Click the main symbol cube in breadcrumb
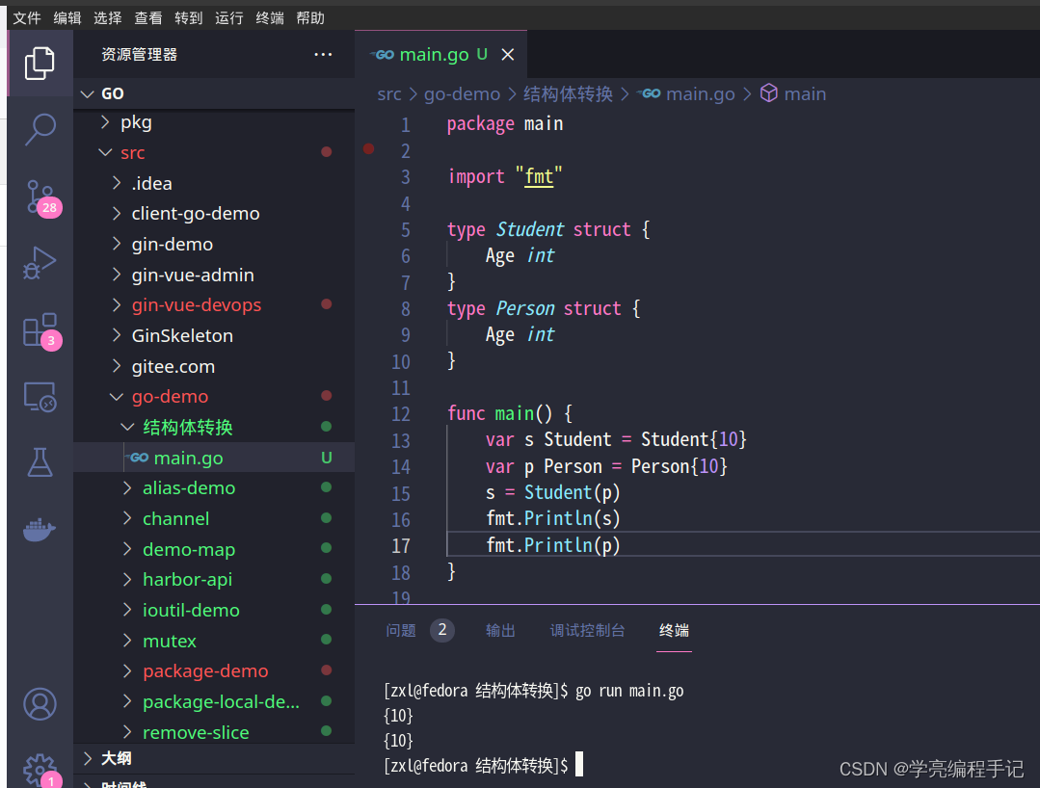The width and height of the screenshot is (1040, 788). 769,93
